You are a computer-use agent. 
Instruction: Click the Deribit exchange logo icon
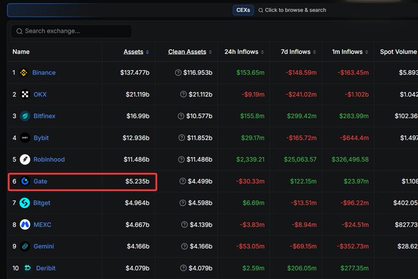tap(28, 268)
